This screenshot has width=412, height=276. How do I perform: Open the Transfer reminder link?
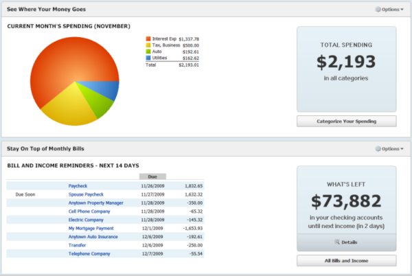click(x=77, y=245)
